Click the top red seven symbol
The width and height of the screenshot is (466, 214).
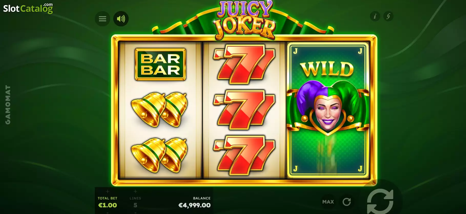pyautogui.click(x=244, y=64)
